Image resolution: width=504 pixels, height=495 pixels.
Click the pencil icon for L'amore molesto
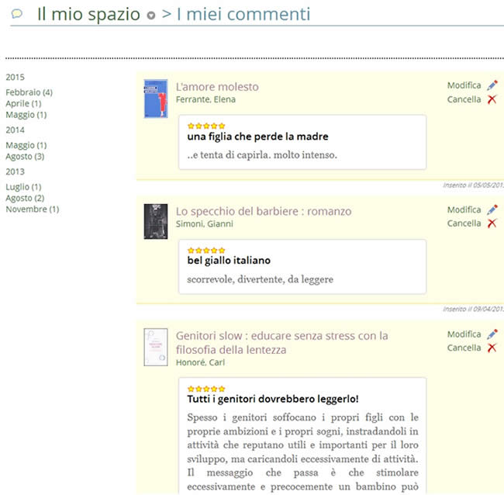[x=492, y=85]
